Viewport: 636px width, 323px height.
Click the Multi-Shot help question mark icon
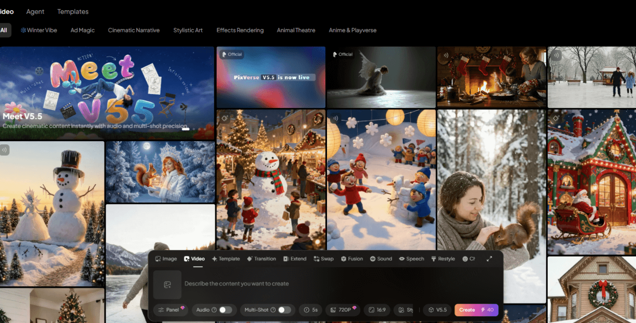coord(273,310)
